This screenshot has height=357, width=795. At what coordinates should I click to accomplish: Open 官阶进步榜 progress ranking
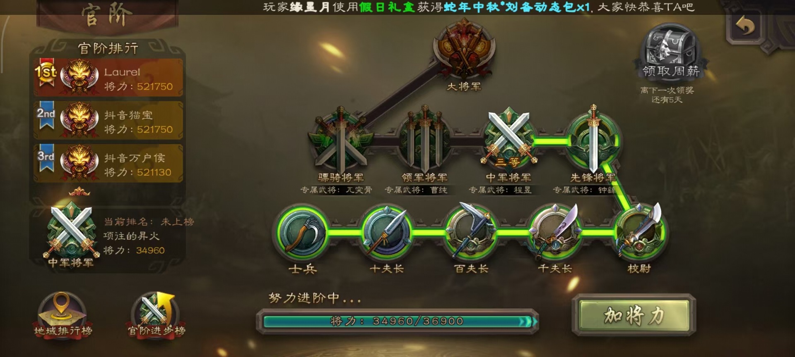point(156,315)
